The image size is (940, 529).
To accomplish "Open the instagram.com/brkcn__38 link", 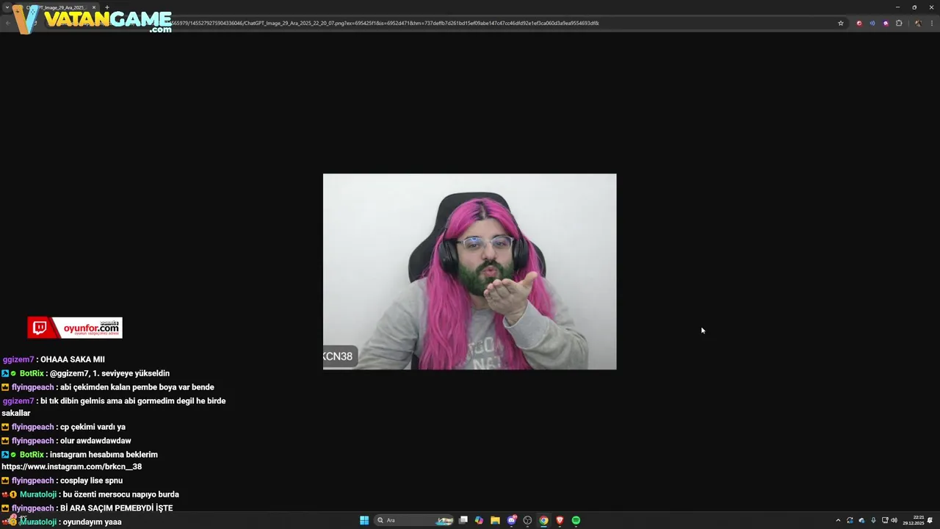I will click(x=72, y=467).
